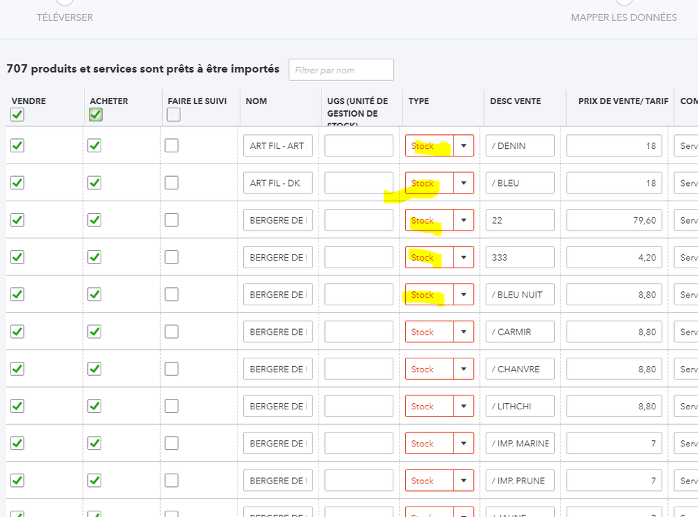The width and height of the screenshot is (698, 517).
Task: Click the UGS field in the / DENIN row
Action: (x=359, y=145)
